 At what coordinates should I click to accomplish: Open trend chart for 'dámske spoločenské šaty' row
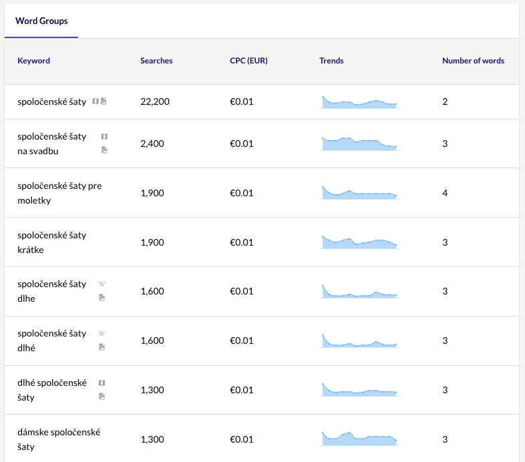(359, 439)
